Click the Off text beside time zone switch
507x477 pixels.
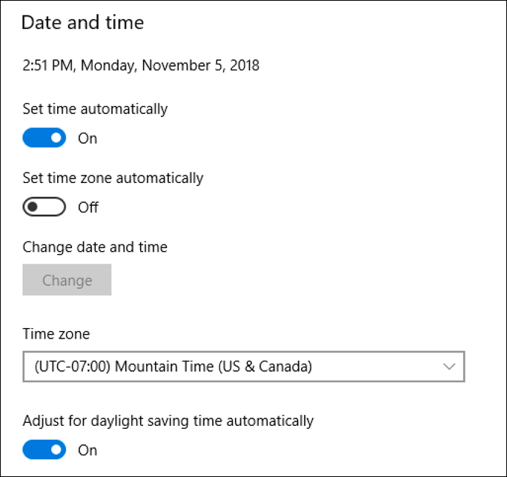point(88,207)
